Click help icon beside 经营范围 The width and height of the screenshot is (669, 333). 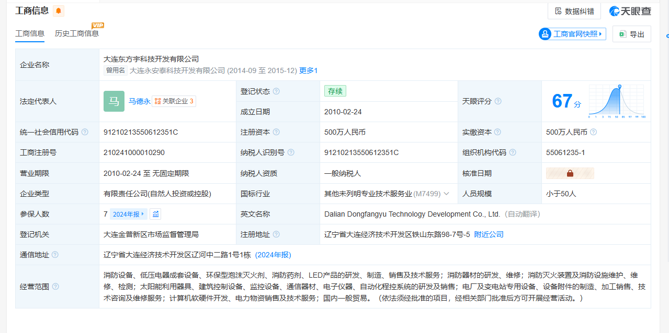pyautogui.click(x=55, y=287)
